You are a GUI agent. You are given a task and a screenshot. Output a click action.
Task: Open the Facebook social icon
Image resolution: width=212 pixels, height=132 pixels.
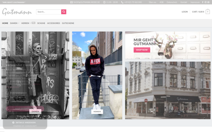[202, 2]
